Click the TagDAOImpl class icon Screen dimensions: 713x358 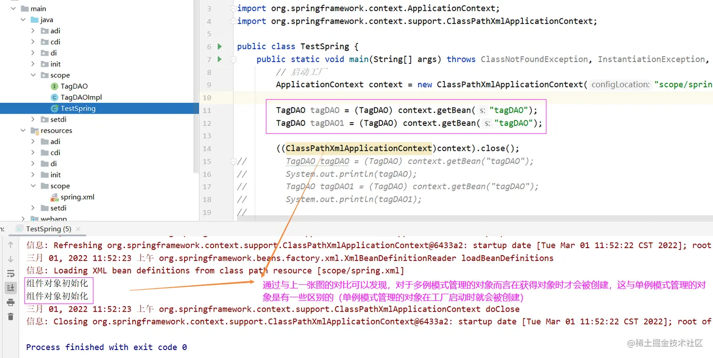pos(55,97)
